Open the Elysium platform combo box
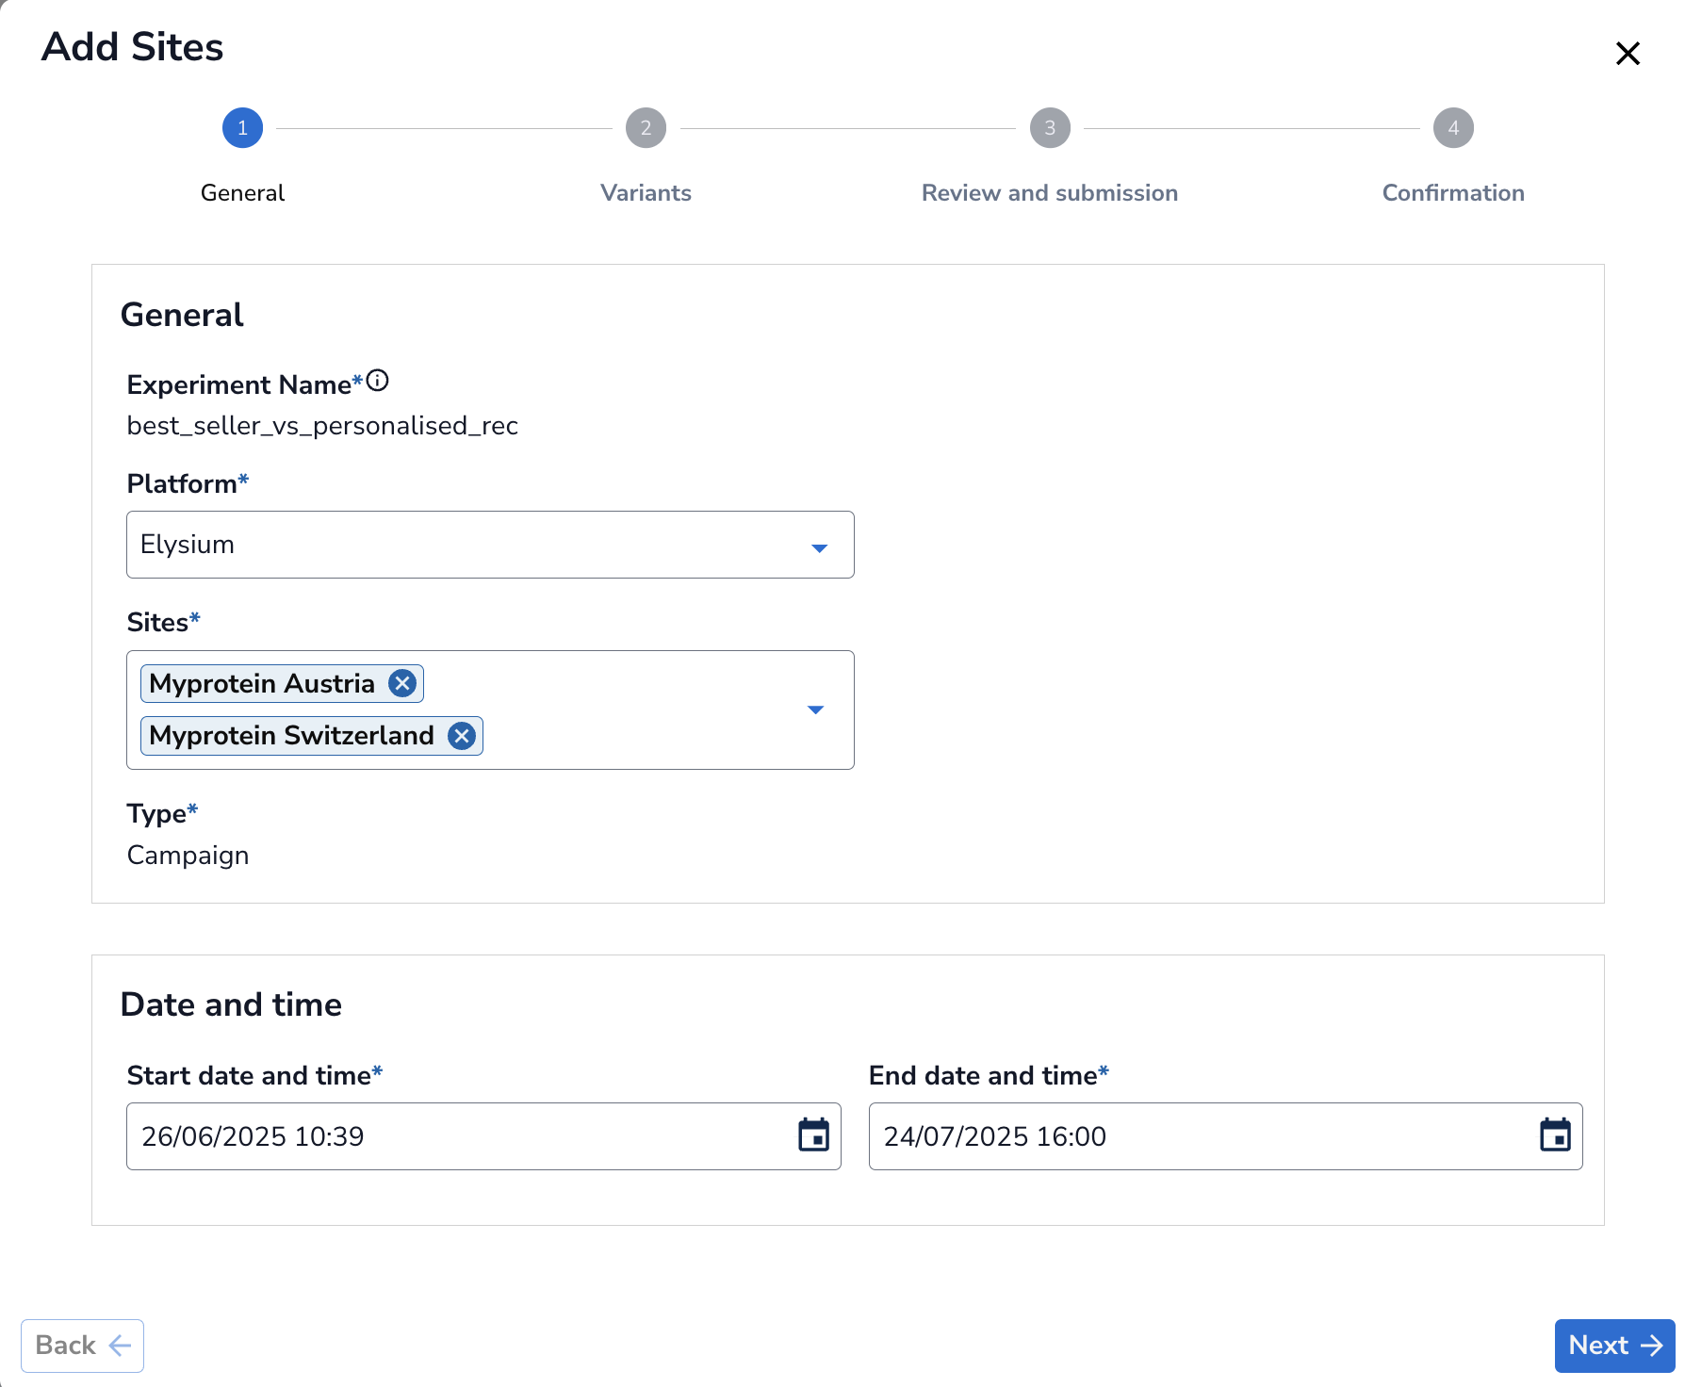This screenshot has width=1685, height=1387. pyautogui.click(x=471, y=545)
